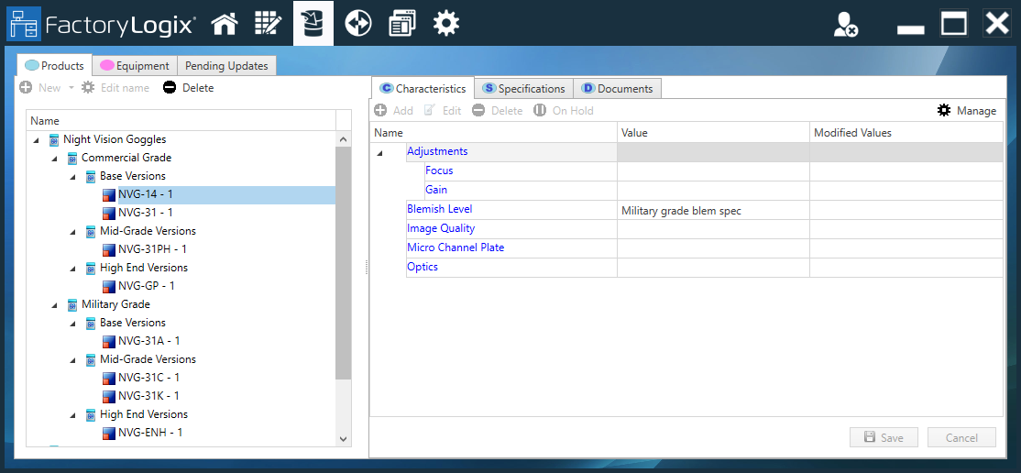Screen dimensions: 1021x473
Task: Collapse Military Grade Base Versions node
Action: click(x=72, y=324)
